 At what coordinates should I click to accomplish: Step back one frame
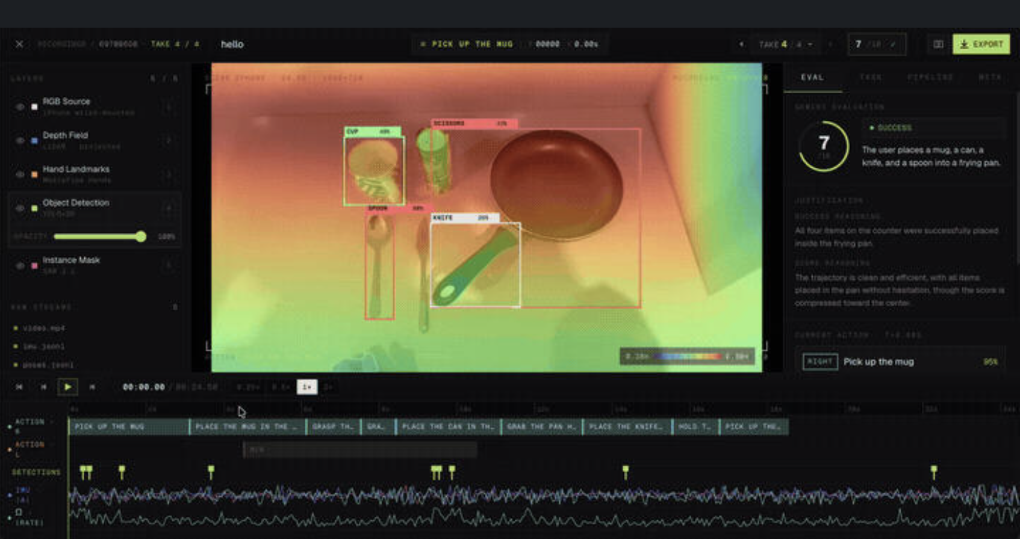click(x=43, y=387)
